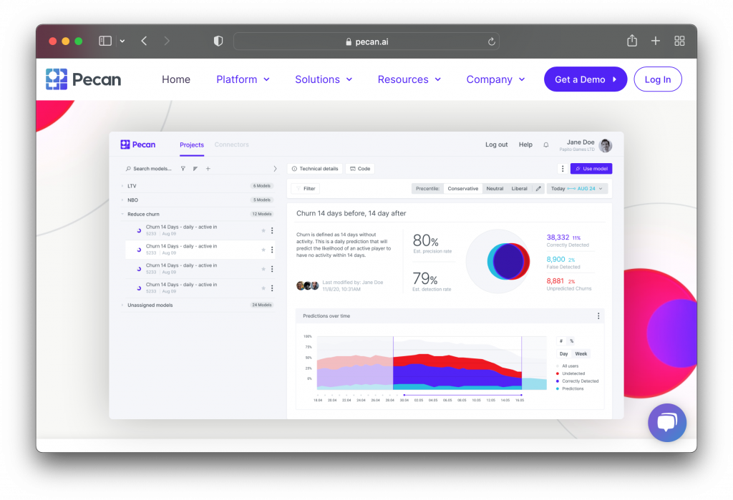The height and width of the screenshot is (500, 733).
Task: Open the Safari share button
Action: coord(632,41)
